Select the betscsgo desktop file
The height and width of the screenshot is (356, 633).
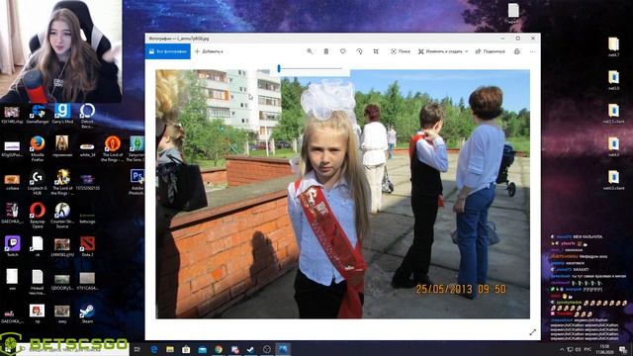click(87, 218)
